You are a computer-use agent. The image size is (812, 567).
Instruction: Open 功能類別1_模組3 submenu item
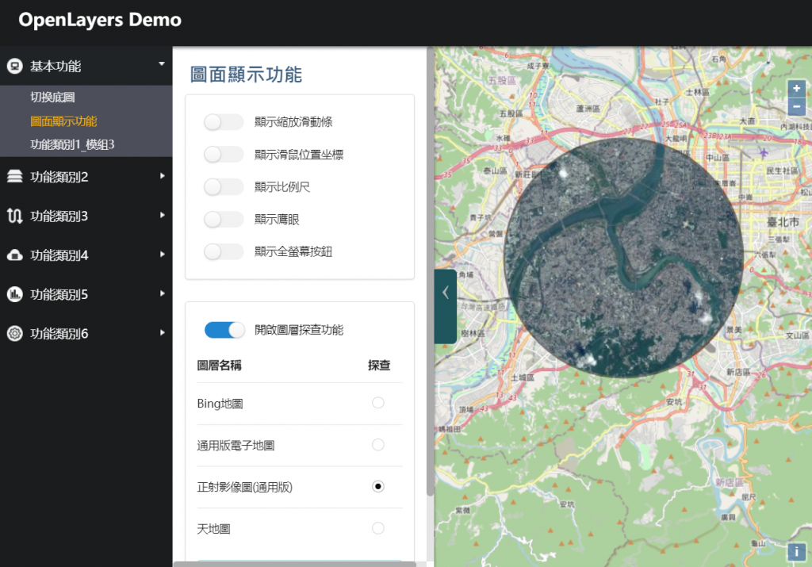coord(72,144)
